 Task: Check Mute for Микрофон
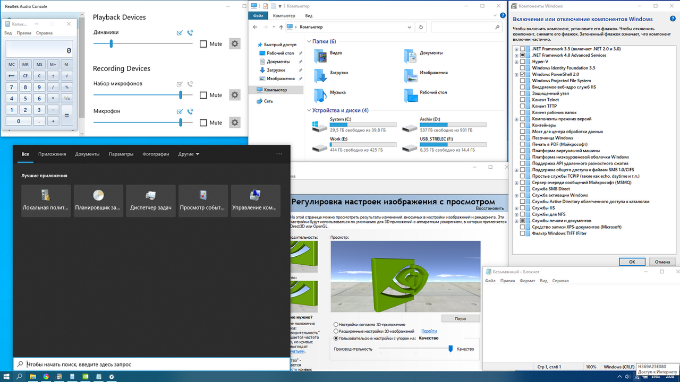(x=203, y=123)
